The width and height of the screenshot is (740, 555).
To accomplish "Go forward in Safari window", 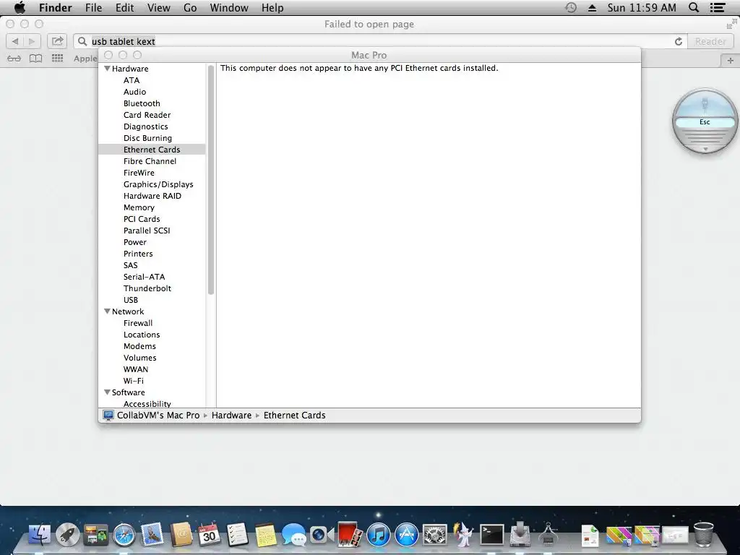I will [32, 41].
